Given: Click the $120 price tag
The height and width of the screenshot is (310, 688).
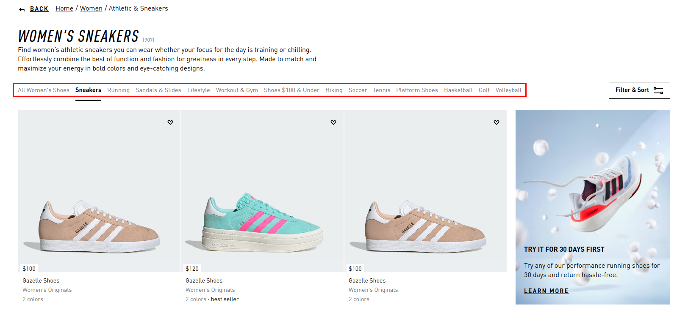Looking at the screenshot, I should coord(192,269).
